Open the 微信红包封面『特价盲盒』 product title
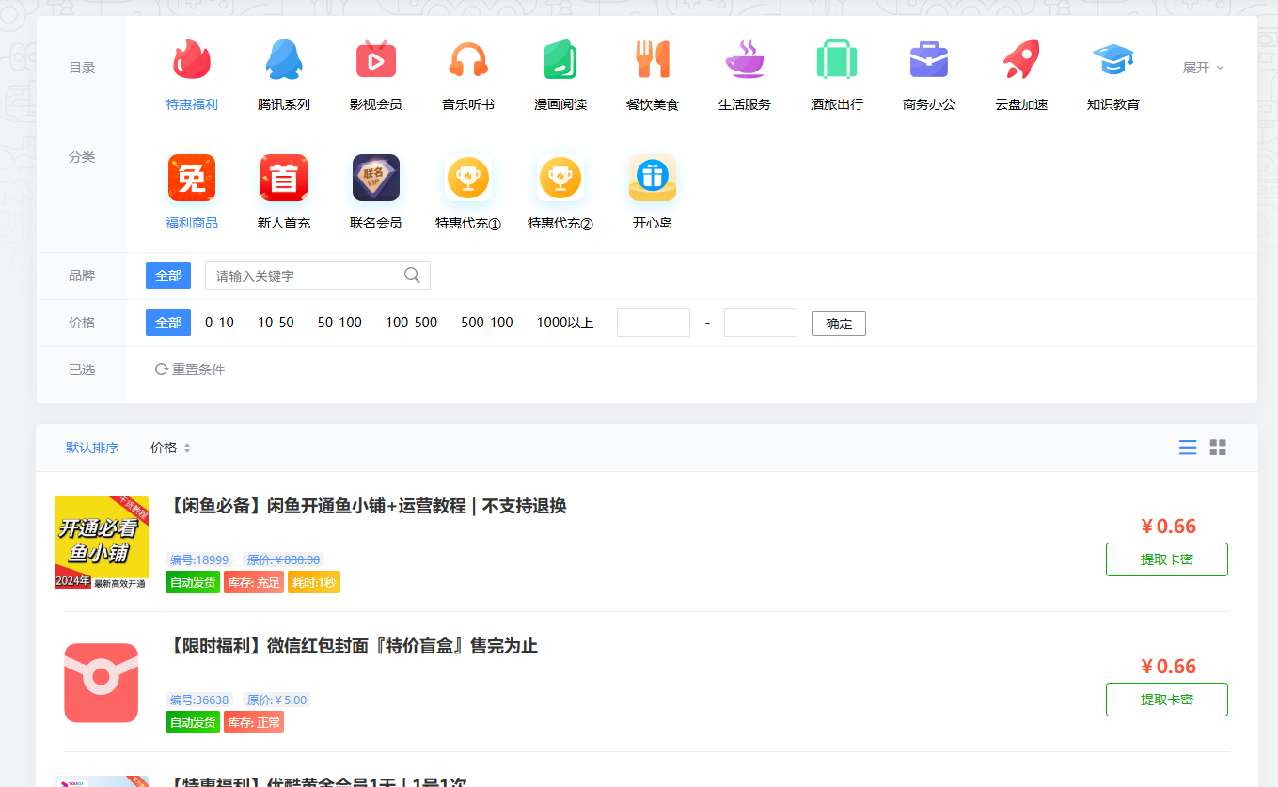 pos(352,646)
